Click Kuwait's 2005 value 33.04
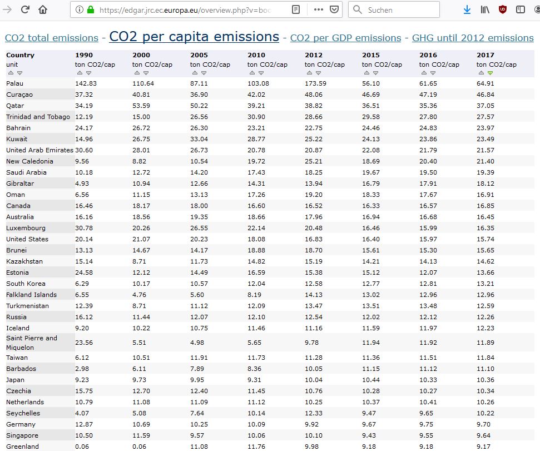Viewport: 540px width, 451px height. [x=199, y=139]
